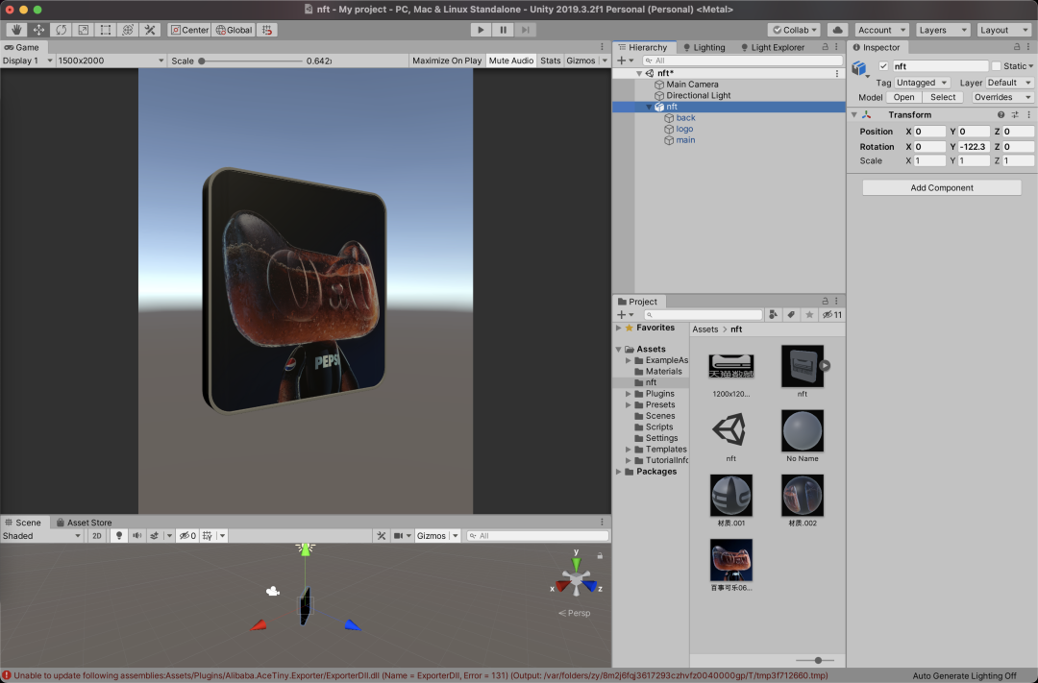Enable the Static checkbox
This screenshot has height=683, width=1038.
pos(996,66)
